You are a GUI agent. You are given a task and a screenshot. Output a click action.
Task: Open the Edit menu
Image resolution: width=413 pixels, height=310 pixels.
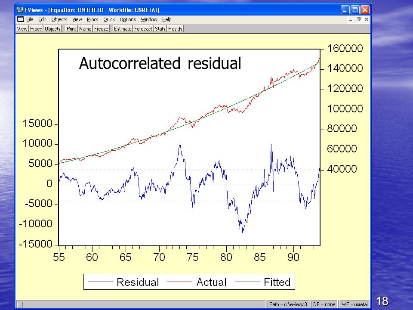42,19
